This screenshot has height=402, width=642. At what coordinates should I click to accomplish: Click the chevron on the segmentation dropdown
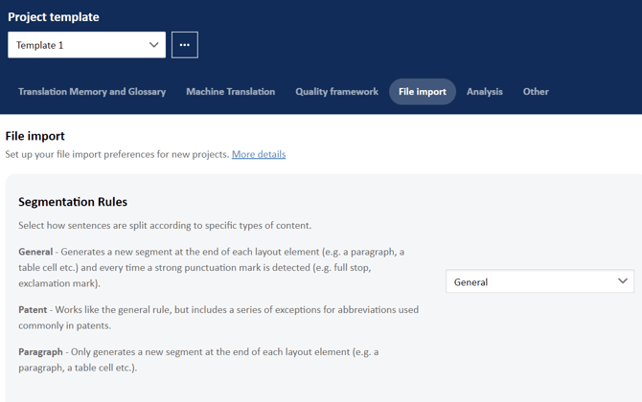[622, 281]
